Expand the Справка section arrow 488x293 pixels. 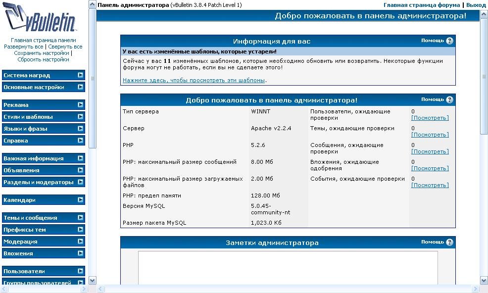tap(80, 140)
